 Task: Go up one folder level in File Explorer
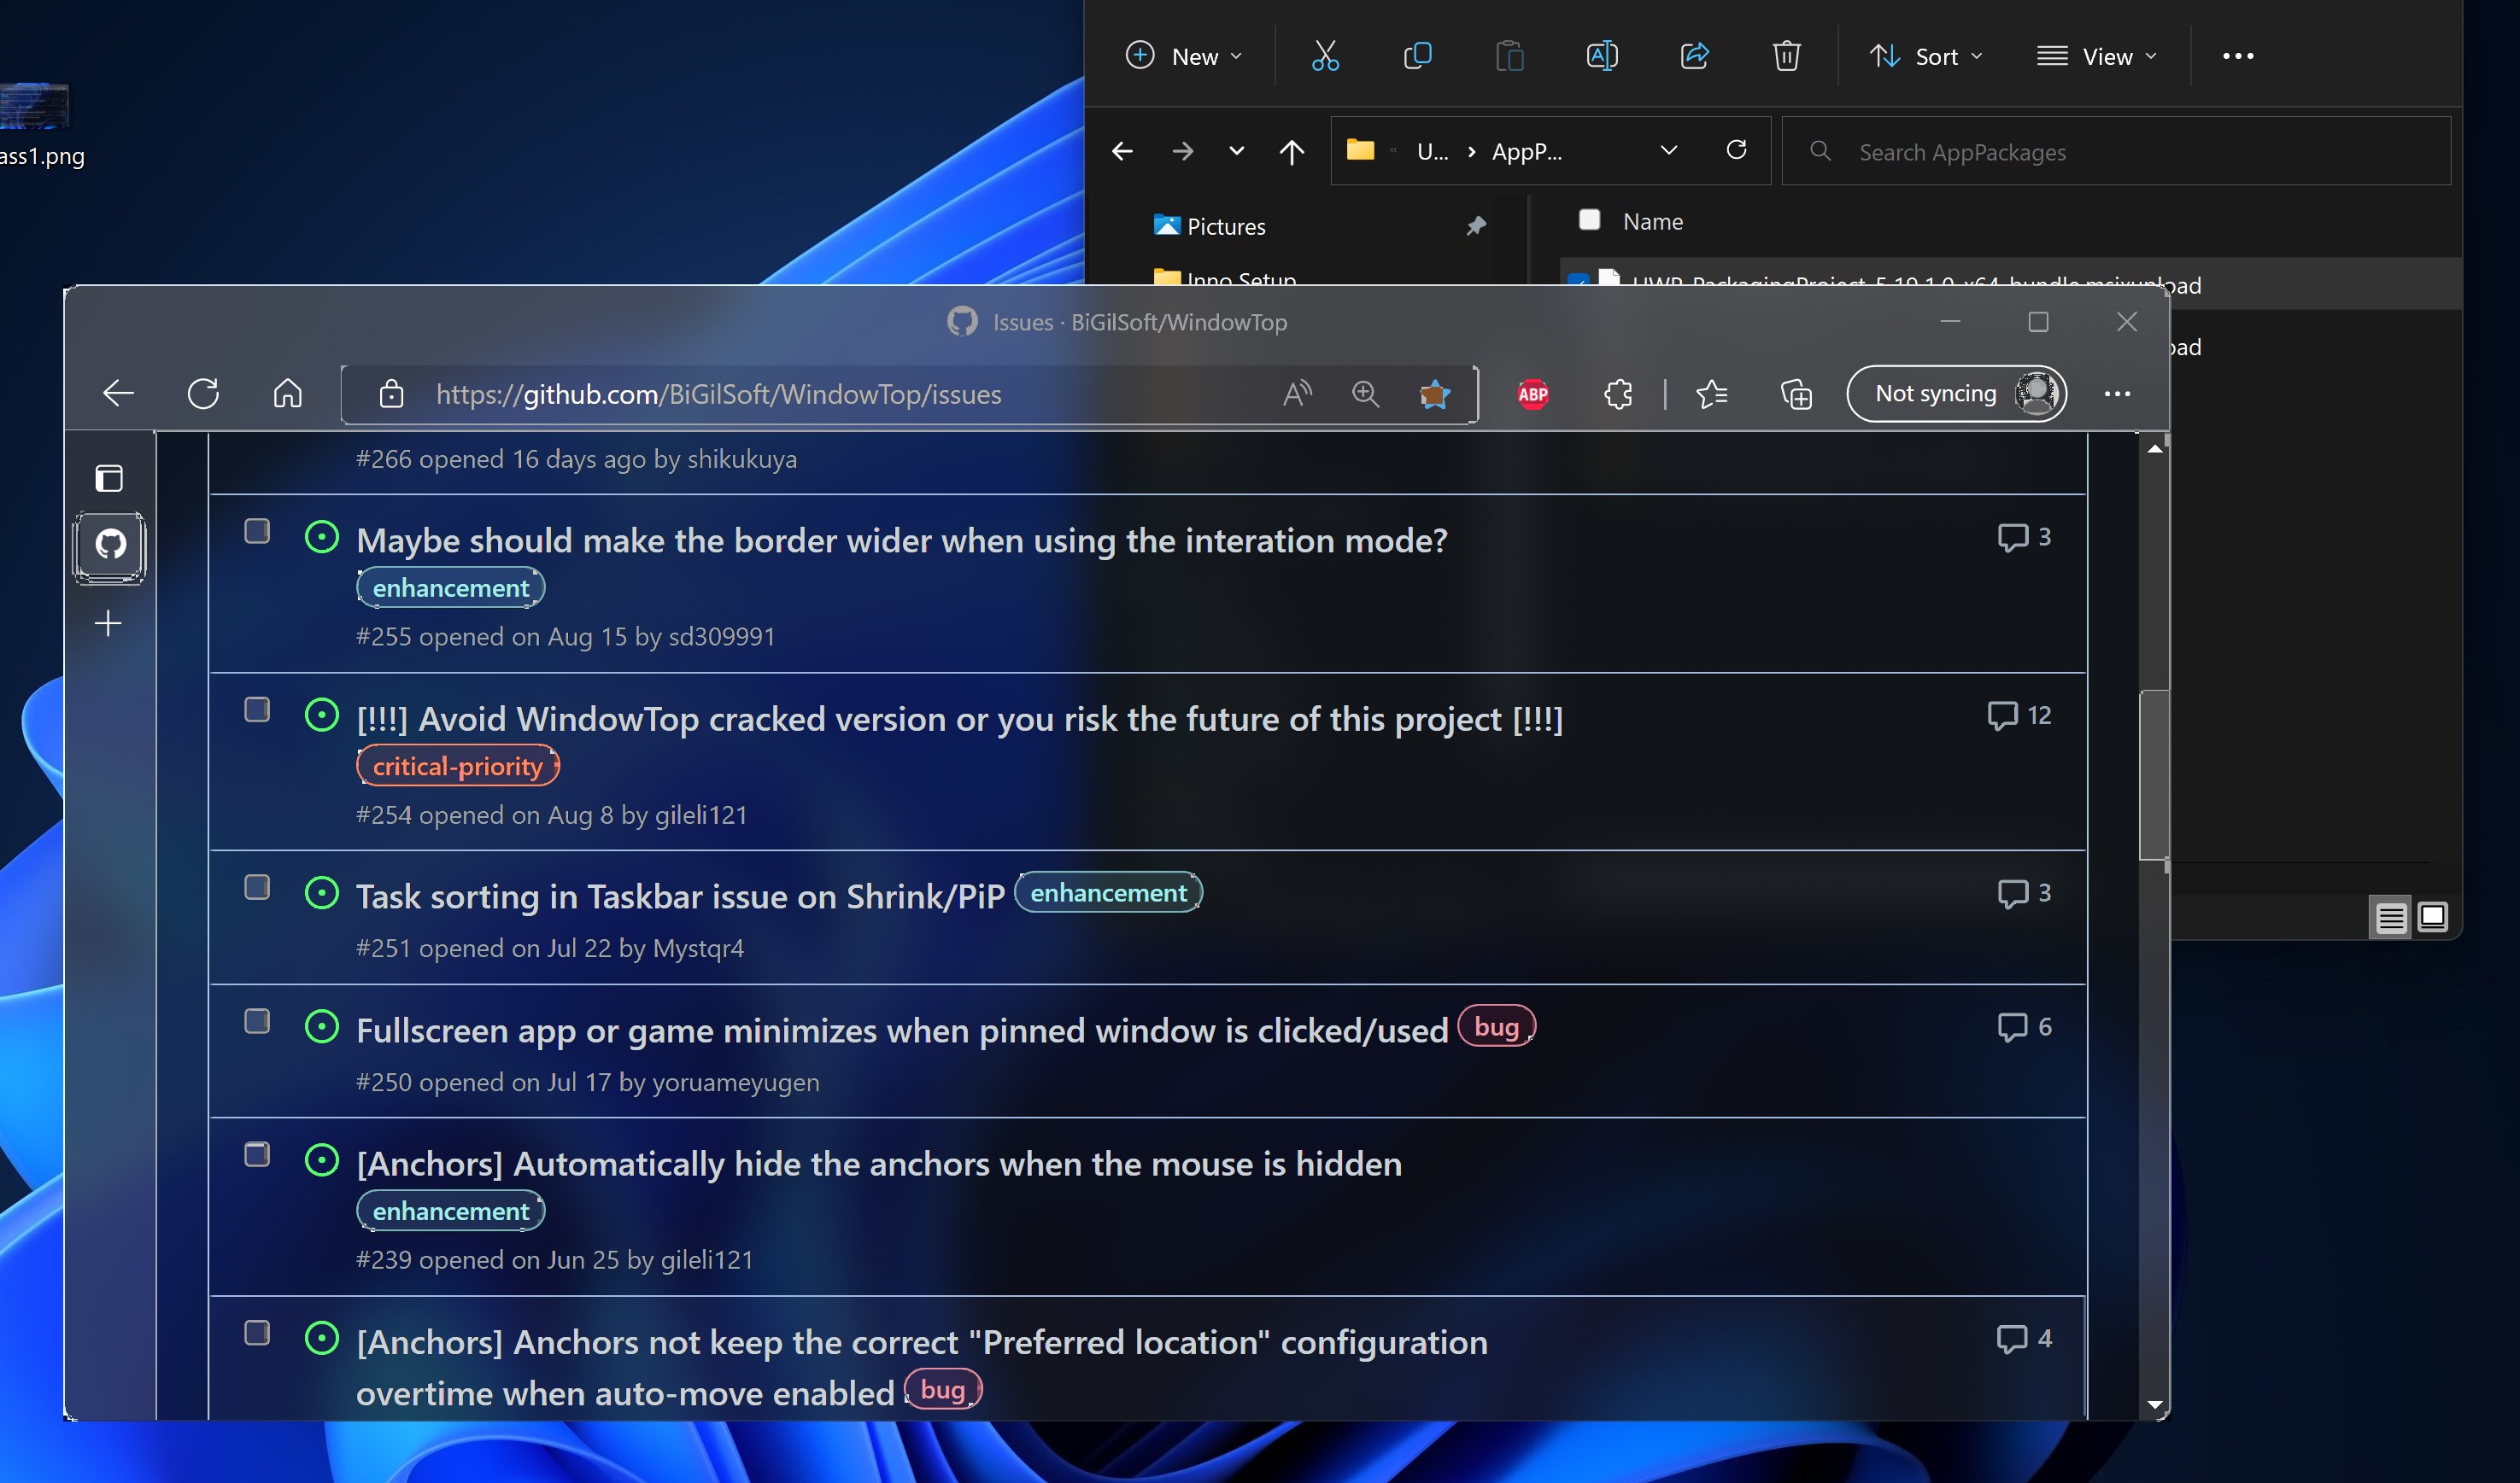(1291, 151)
